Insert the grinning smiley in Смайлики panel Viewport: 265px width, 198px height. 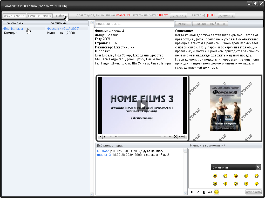[215, 176]
